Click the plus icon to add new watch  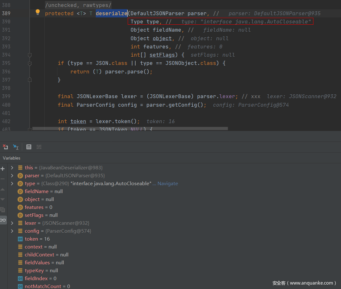pyautogui.click(x=3, y=169)
